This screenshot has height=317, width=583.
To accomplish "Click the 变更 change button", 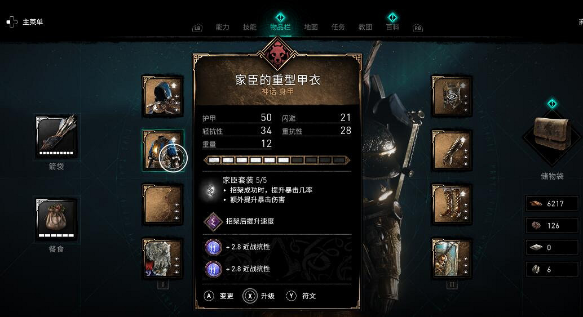I will point(219,296).
